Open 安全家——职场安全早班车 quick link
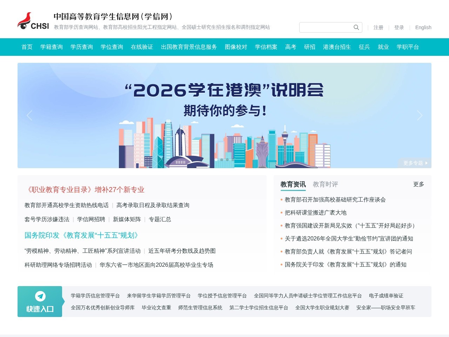This screenshot has height=337, width=449. [386, 308]
